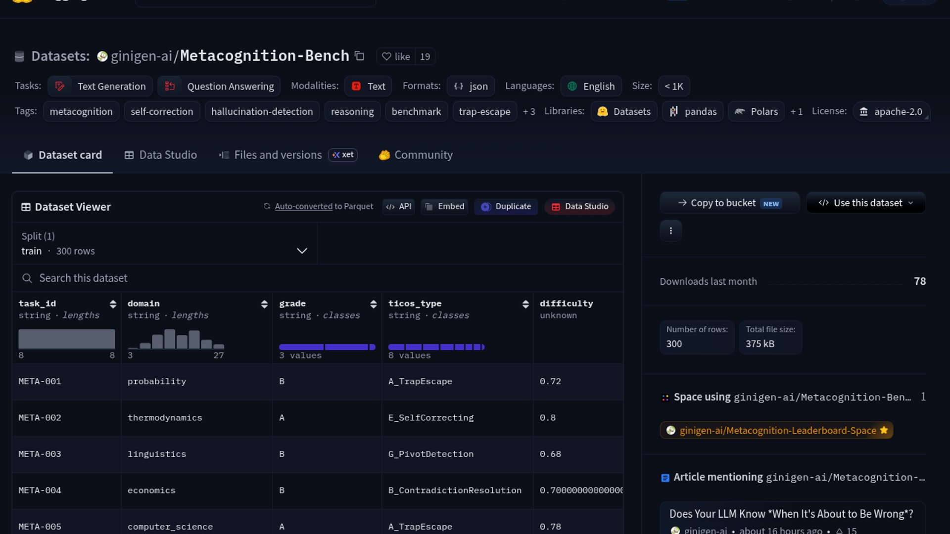Sort the domain column
The height and width of the screenshot is (534, 950).
tap(264, 304)
